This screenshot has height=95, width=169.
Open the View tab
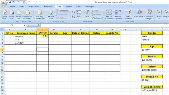pyautogui.click(x=78, y=6)
